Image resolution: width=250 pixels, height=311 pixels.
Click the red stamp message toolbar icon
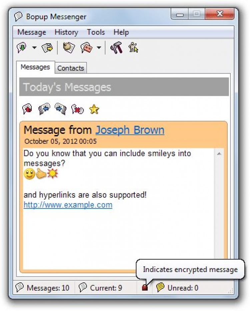pyautogui.click(x=86, y=48)
